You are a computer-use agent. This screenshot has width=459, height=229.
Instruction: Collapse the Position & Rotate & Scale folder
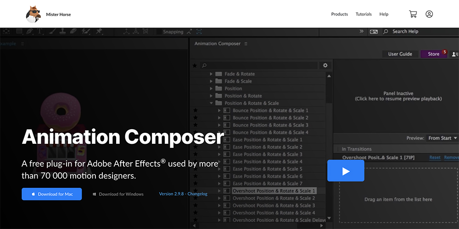point(211,103)
